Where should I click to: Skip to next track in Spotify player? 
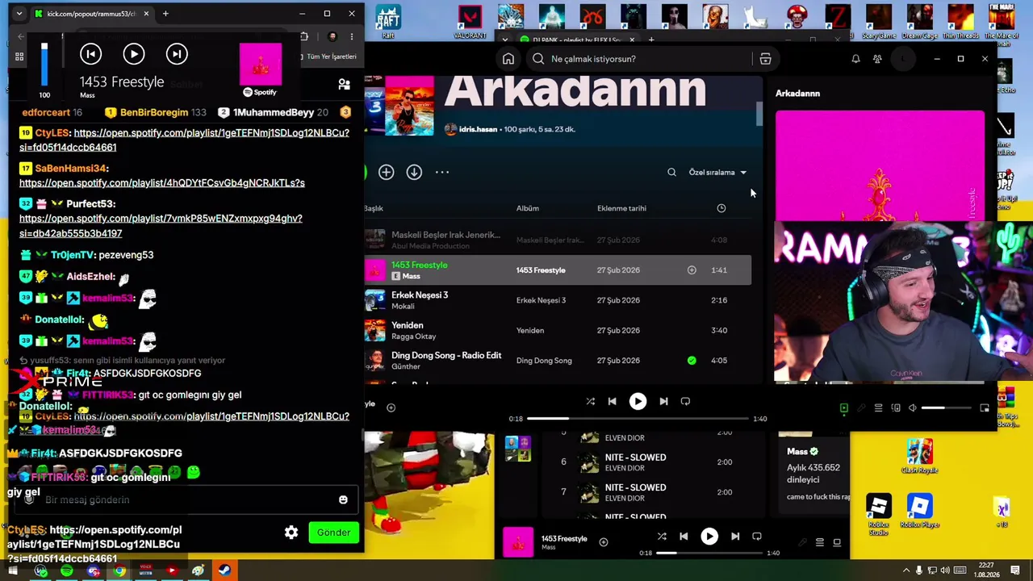click(663, 401)
